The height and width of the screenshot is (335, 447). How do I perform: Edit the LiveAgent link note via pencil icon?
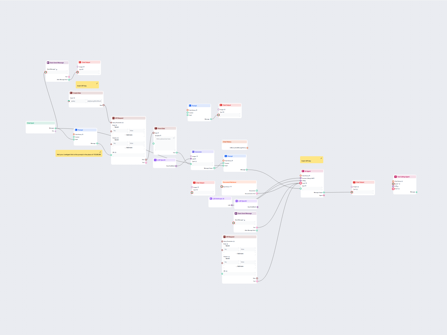click(100, 152)
